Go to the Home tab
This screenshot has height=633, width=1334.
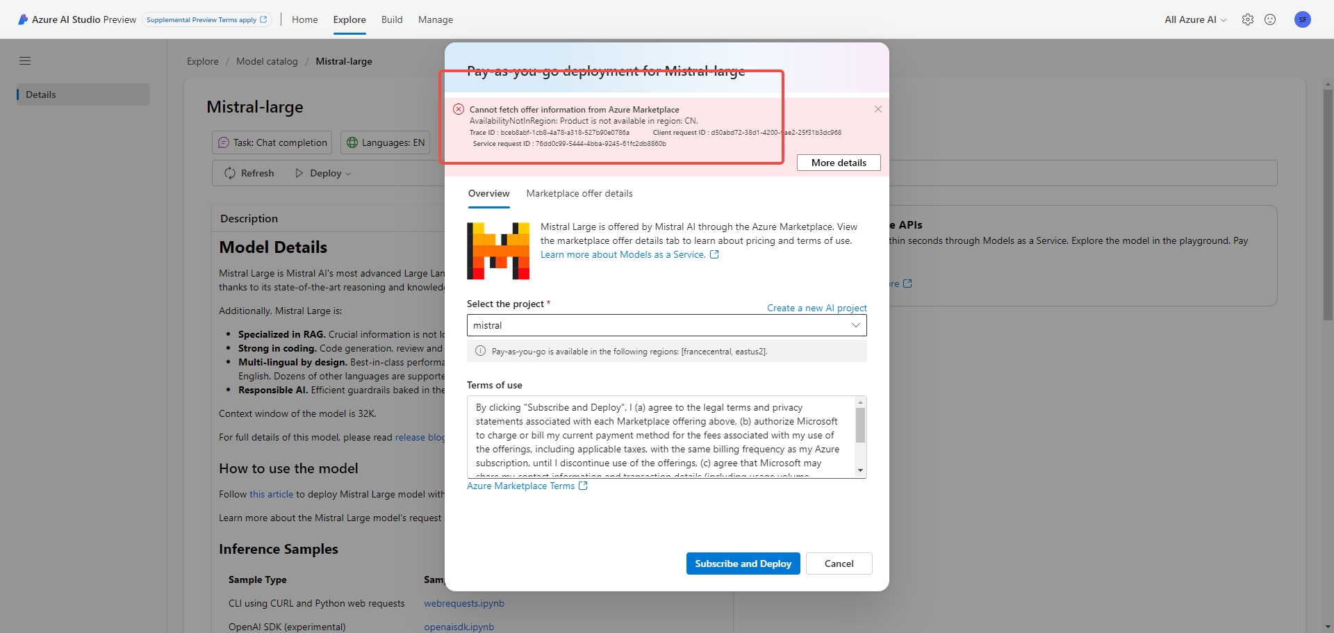305,19
